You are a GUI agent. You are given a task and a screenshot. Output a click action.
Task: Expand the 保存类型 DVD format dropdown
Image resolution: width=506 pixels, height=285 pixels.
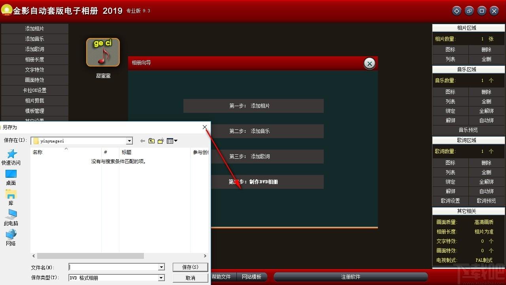[x=161, y=278]
